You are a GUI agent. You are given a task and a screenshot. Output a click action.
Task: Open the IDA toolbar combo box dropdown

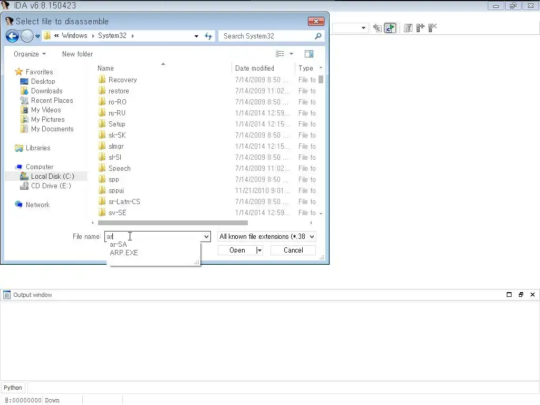[363, 28]
